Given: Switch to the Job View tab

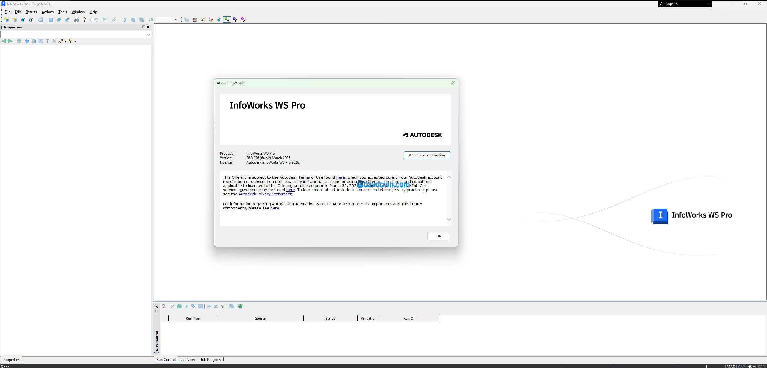Looking at the screenshot, I should [x=188, y=360].
